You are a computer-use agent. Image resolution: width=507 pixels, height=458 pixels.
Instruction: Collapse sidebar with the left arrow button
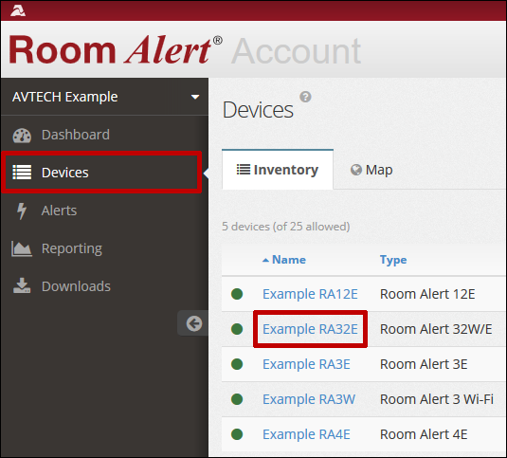tap(194, 323)
